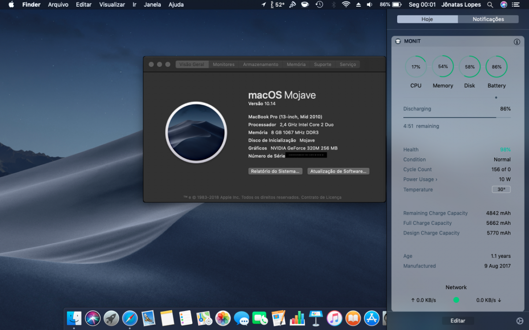
Task: Open the App Store dock icon
Action: 372,318
